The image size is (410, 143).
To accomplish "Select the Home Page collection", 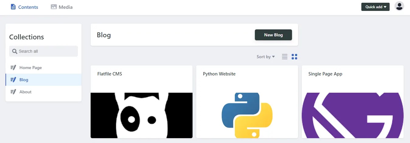I will coord(30,68).
